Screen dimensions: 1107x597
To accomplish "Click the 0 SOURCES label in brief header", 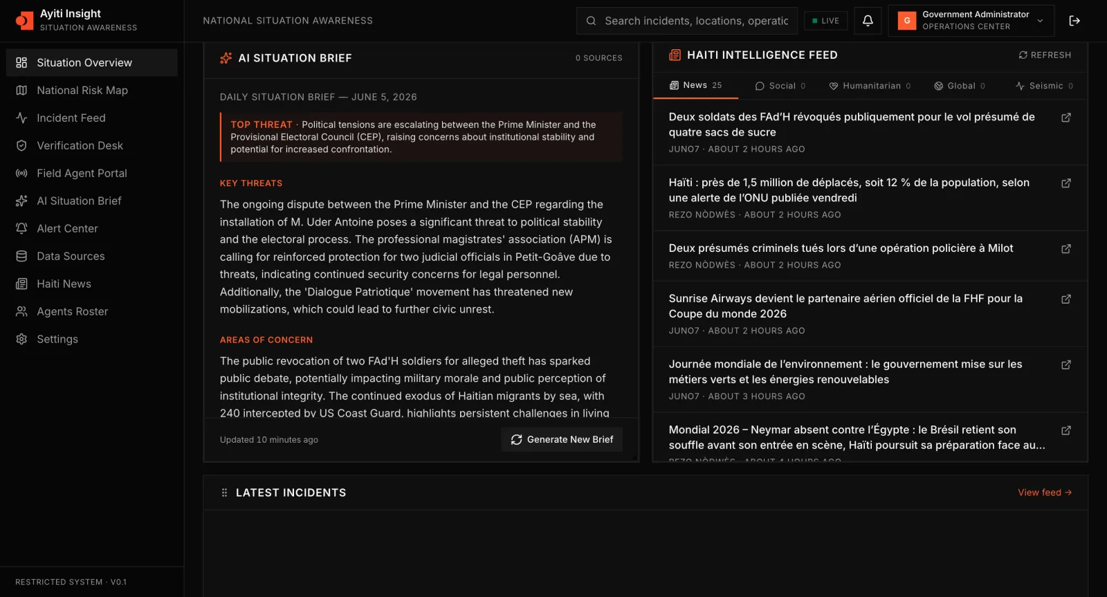I will (x=598, y=58).
